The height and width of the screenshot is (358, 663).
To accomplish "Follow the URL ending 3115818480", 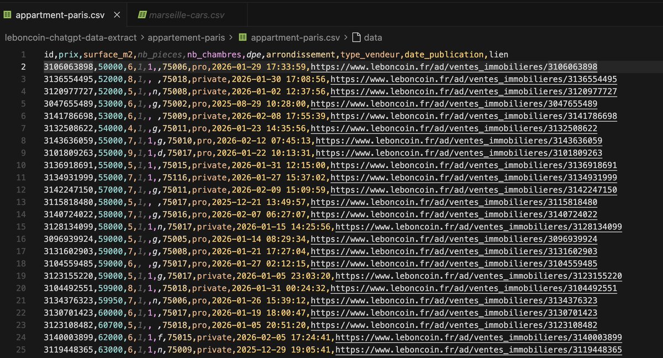I will 454,202.
